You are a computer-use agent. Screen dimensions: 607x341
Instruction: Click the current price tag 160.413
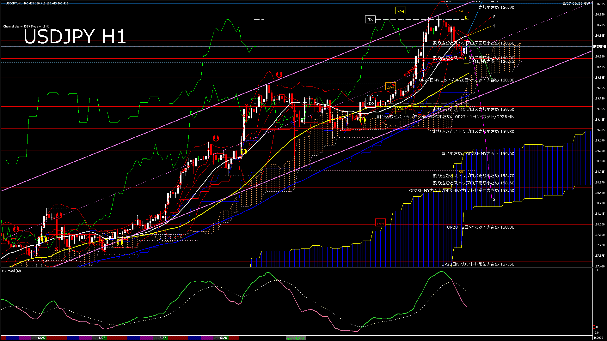599,47
